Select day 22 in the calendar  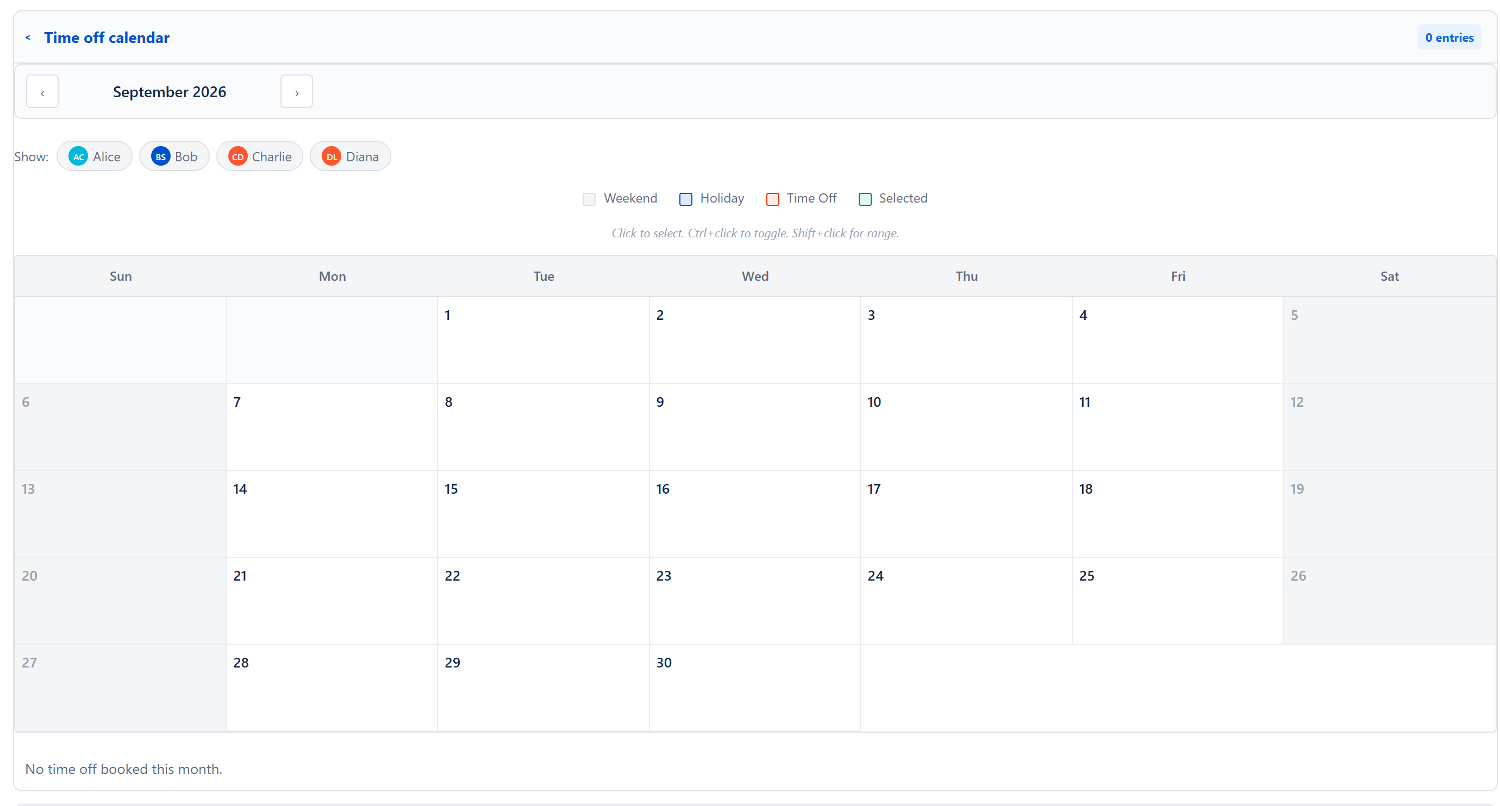tap(543, 601)
